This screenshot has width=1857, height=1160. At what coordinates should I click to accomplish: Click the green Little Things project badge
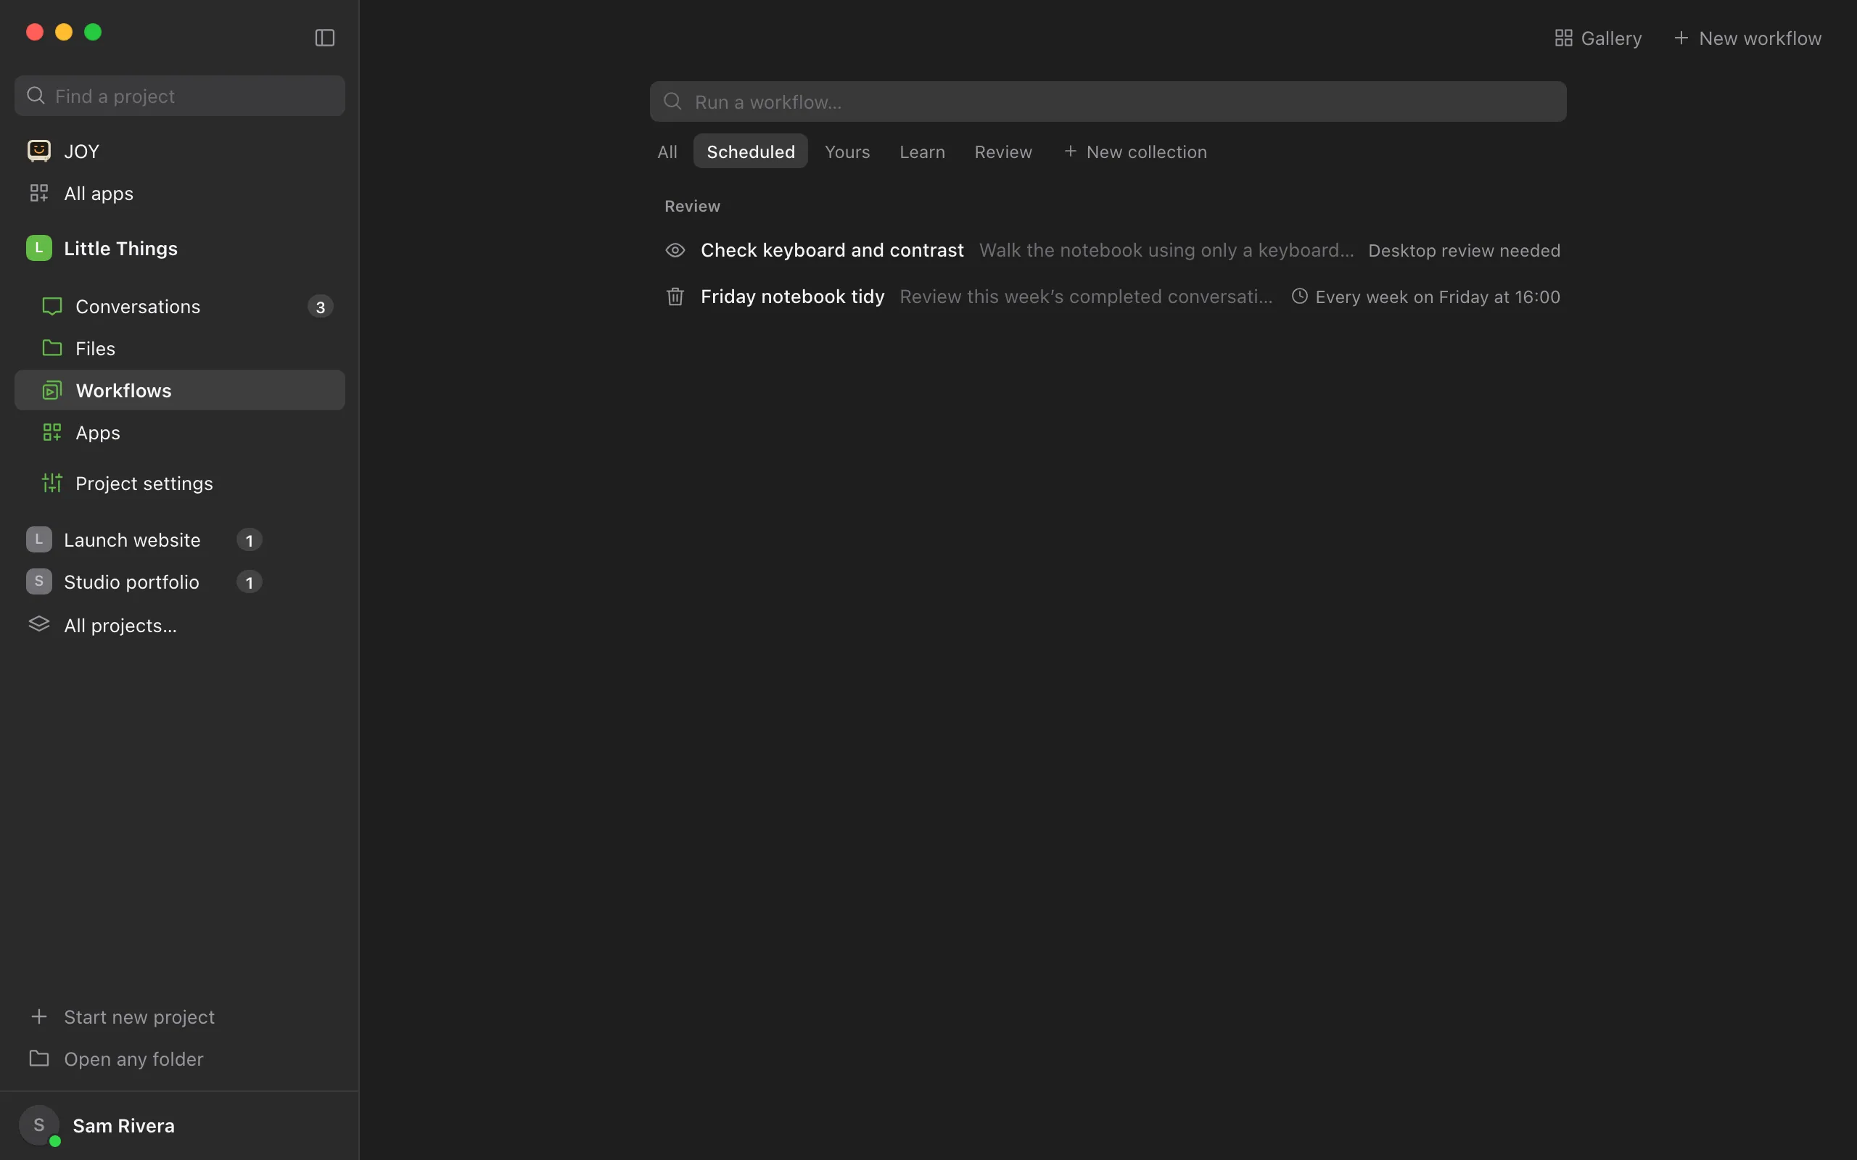click(39, 248)
